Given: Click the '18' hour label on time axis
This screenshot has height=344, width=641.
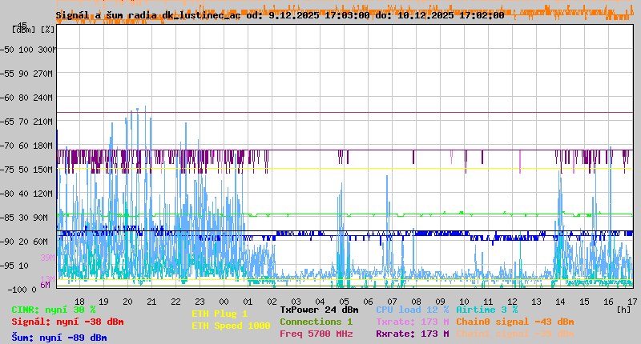Looking at the screenshot, I should pyautogui.click(x=79, y=302).
